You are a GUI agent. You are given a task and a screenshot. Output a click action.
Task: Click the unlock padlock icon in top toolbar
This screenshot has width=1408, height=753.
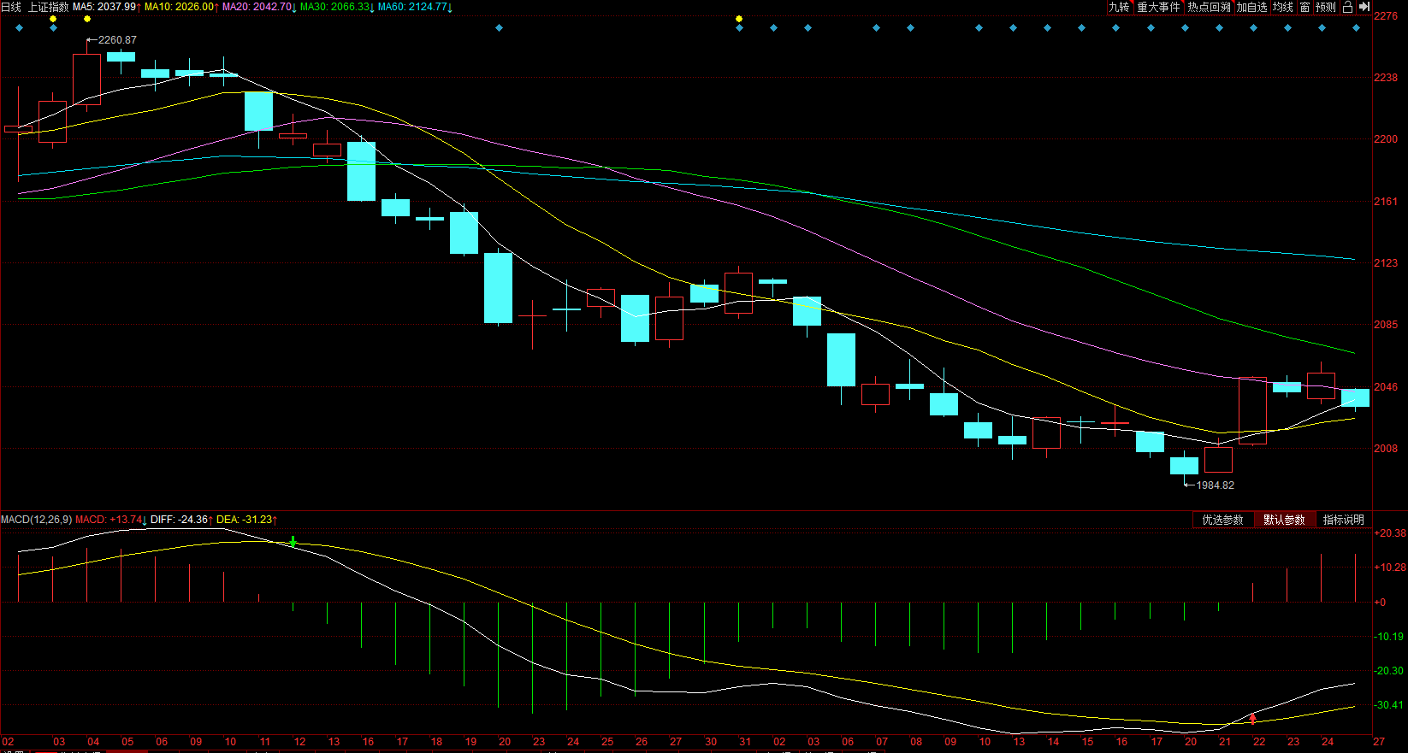coord(1347,7)
